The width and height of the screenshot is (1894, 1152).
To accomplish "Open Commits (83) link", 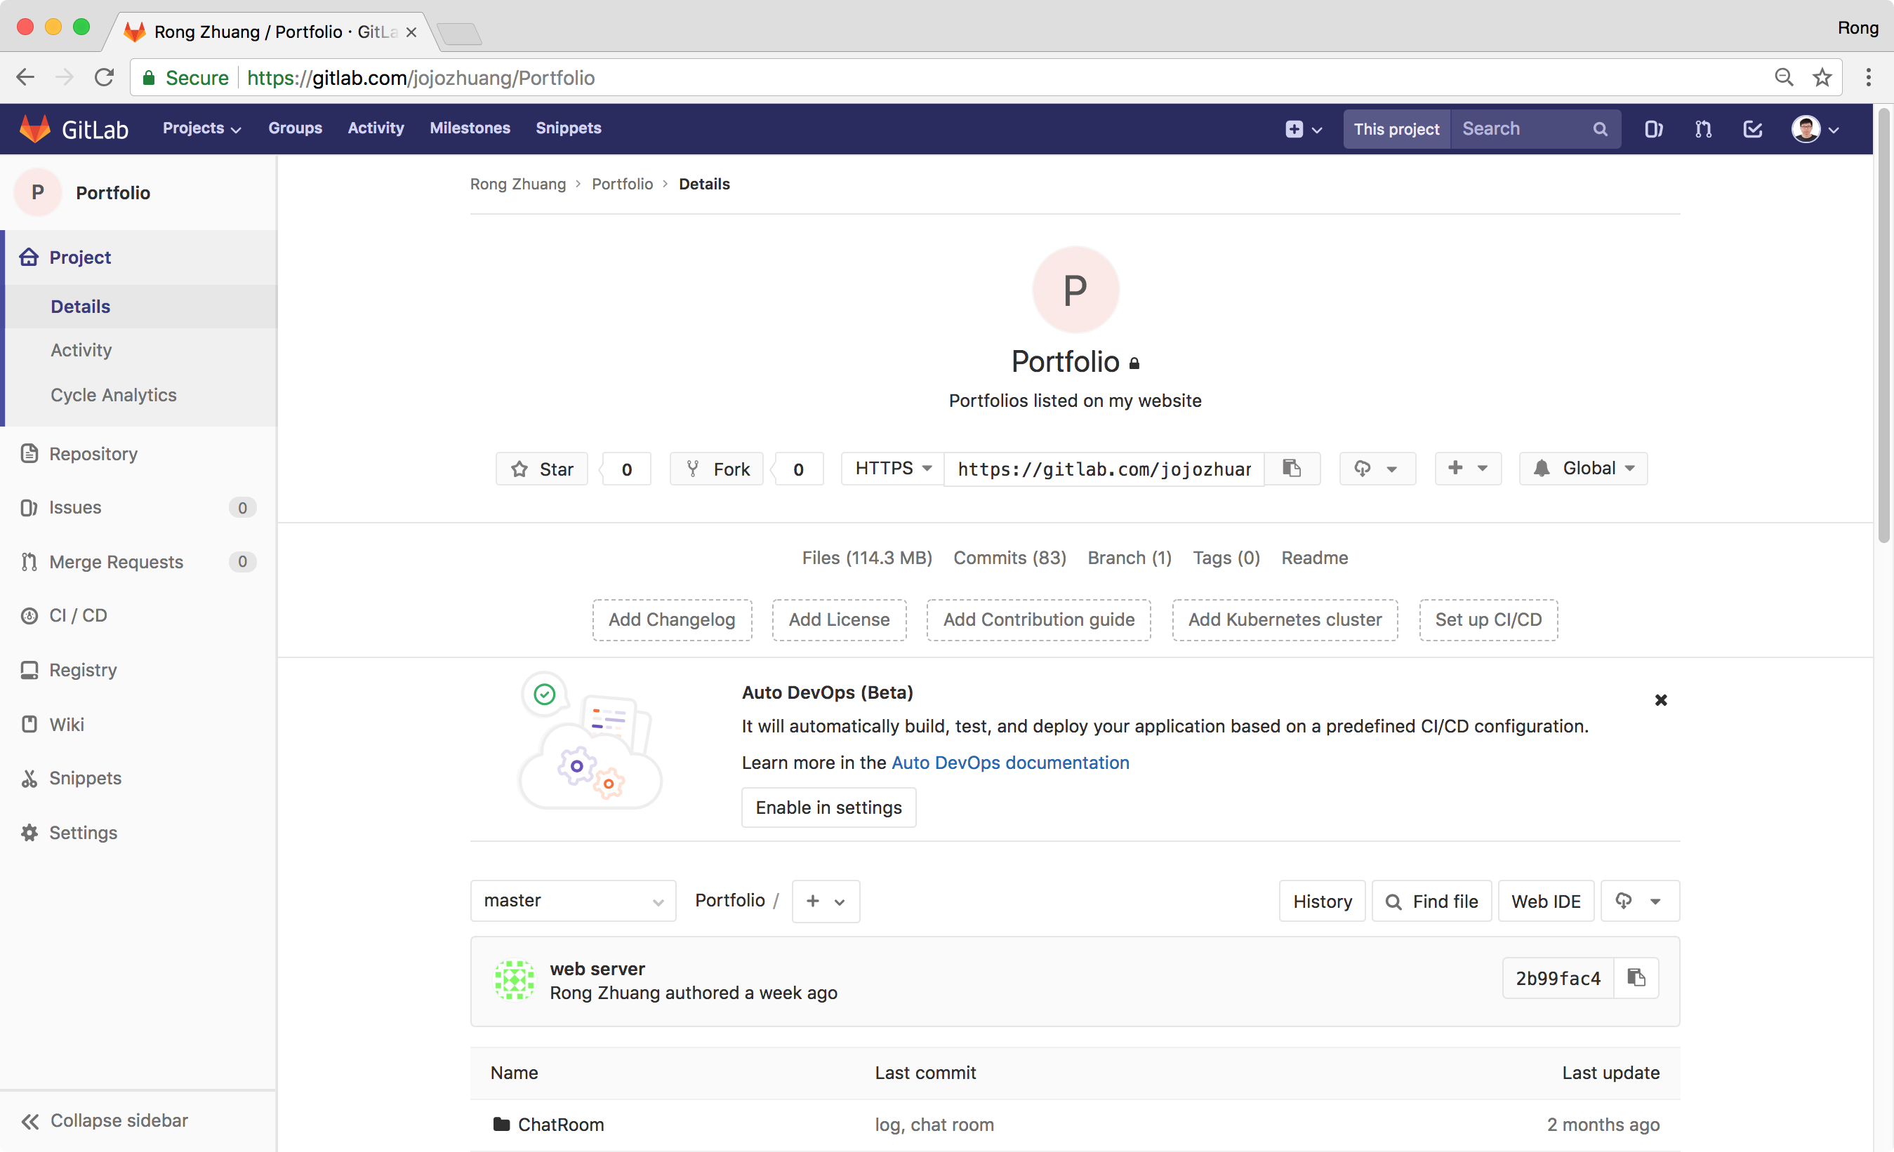I will (x=1010, y=558).
